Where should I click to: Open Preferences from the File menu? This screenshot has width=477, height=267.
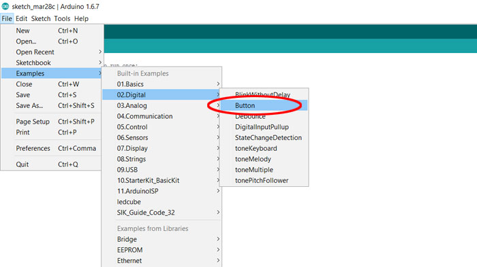pyautogui.click(x=52, y=148)
